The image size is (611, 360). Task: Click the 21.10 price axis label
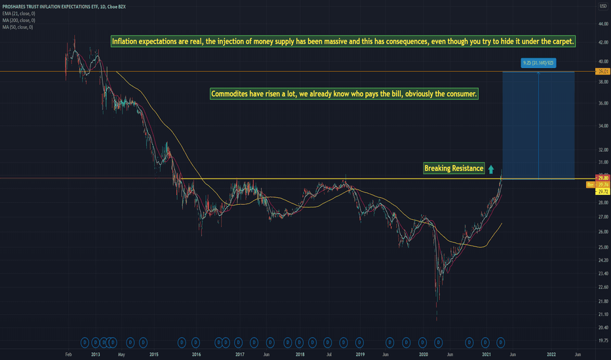[x=603, y=314]
